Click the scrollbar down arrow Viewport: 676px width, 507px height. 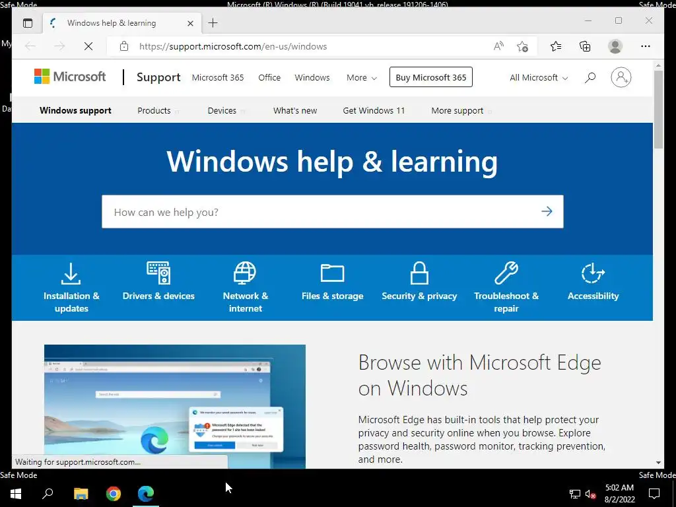658,463
